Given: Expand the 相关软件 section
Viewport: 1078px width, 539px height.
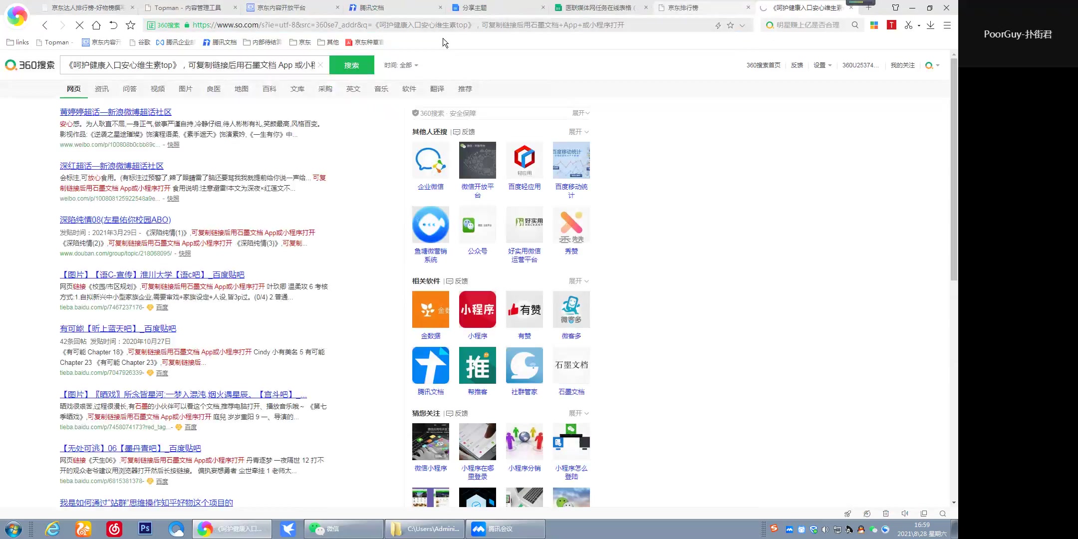Looking at the screenshot, I should tap(578, 281).
